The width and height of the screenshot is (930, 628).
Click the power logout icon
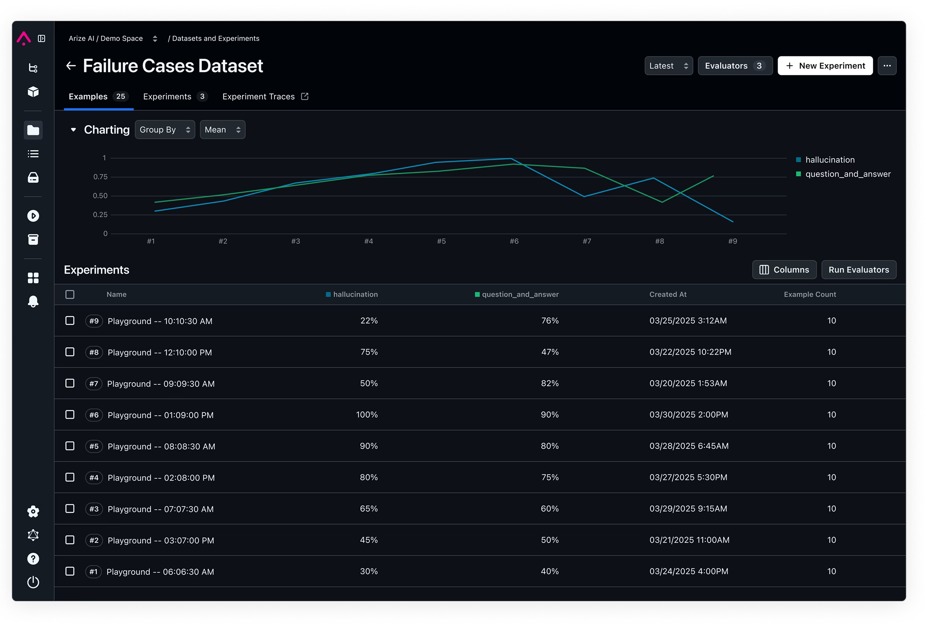coord(33,582)
